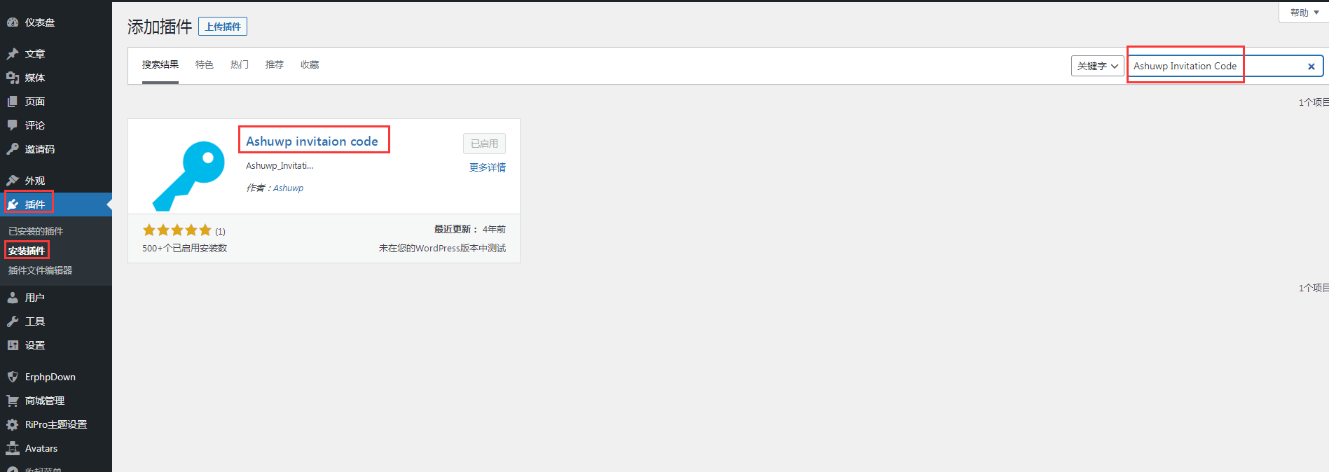Click the Dashboard gauge icon in sidebar

[x=13, y=22]
